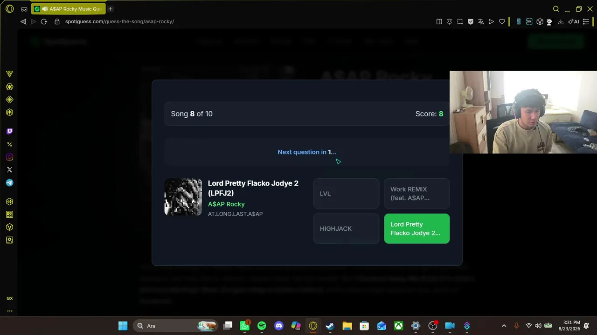Open Twitch in the sidebar
The width and height of the screenshot is (597, 335).
(x=9, y=132)
